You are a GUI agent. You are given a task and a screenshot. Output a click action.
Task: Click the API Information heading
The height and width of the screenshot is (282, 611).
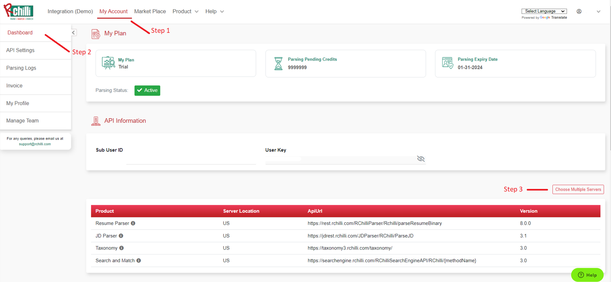pos(125,121)
